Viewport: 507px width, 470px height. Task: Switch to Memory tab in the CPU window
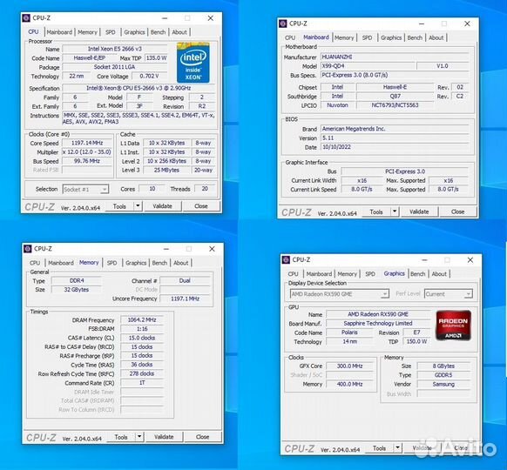(x=87, y=32)
